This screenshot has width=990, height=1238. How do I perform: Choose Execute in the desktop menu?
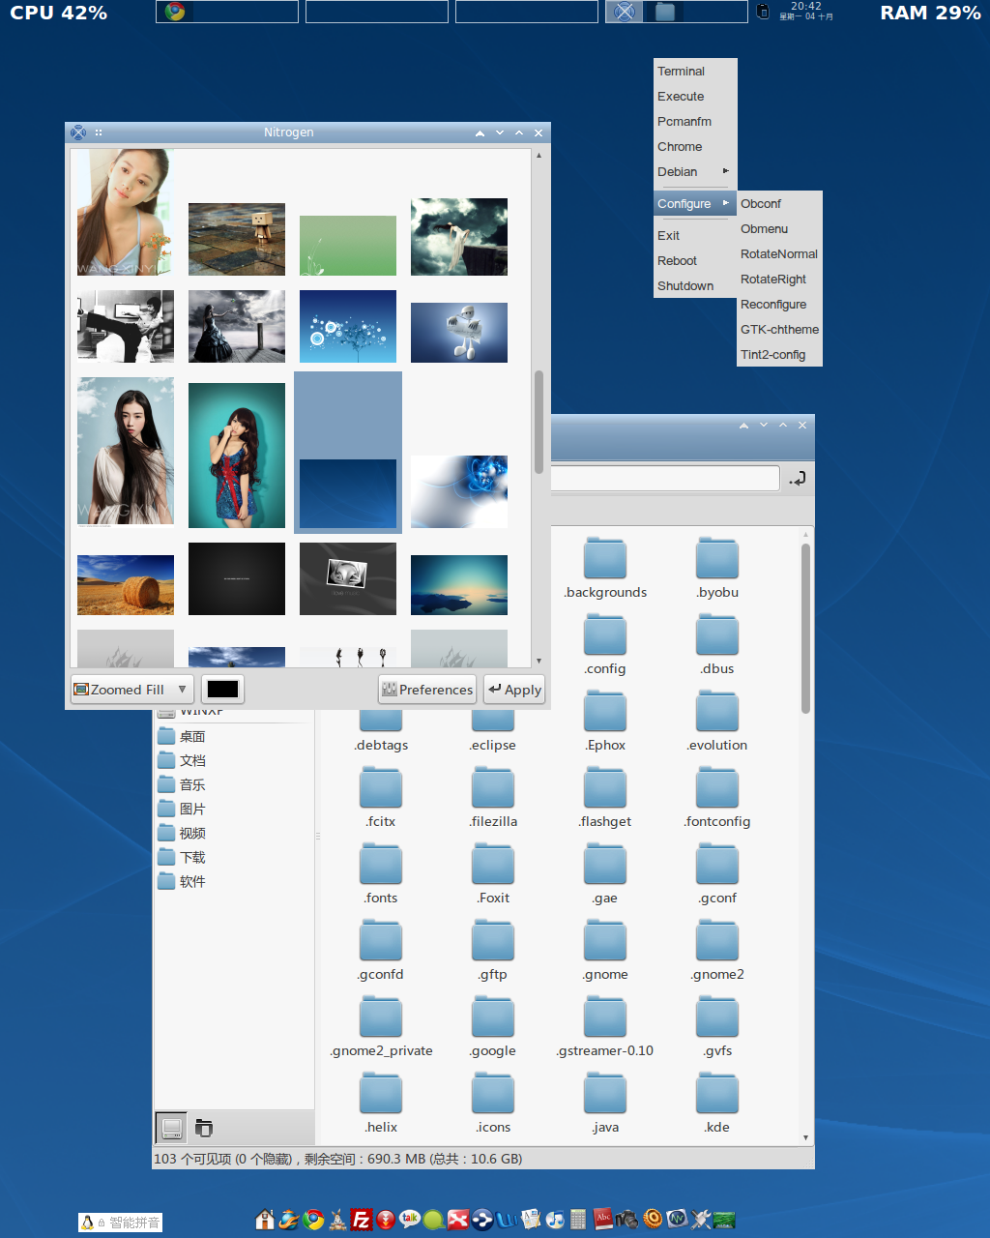(694, 97)
